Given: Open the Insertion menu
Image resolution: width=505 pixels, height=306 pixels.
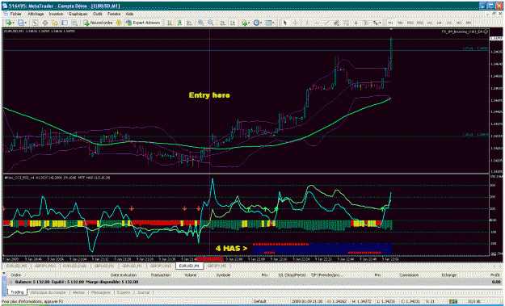Looking at the screenshot, I should click(x=57, y=14).
